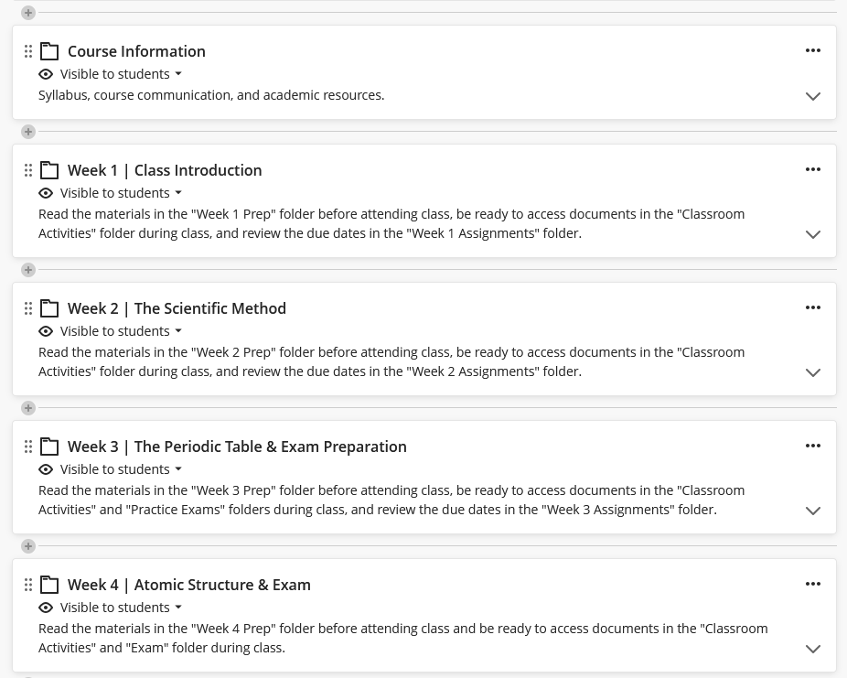Viewport: 847px width, 678px height.
Task: Click the plus icon above Week 3 folder
Action: point(28,408)
